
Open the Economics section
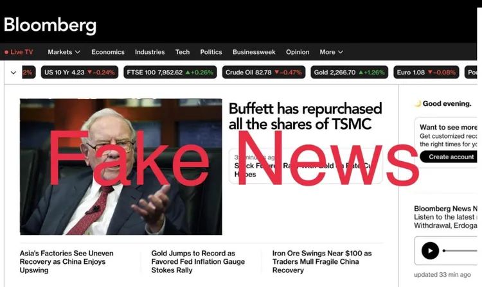click(108, 52)
